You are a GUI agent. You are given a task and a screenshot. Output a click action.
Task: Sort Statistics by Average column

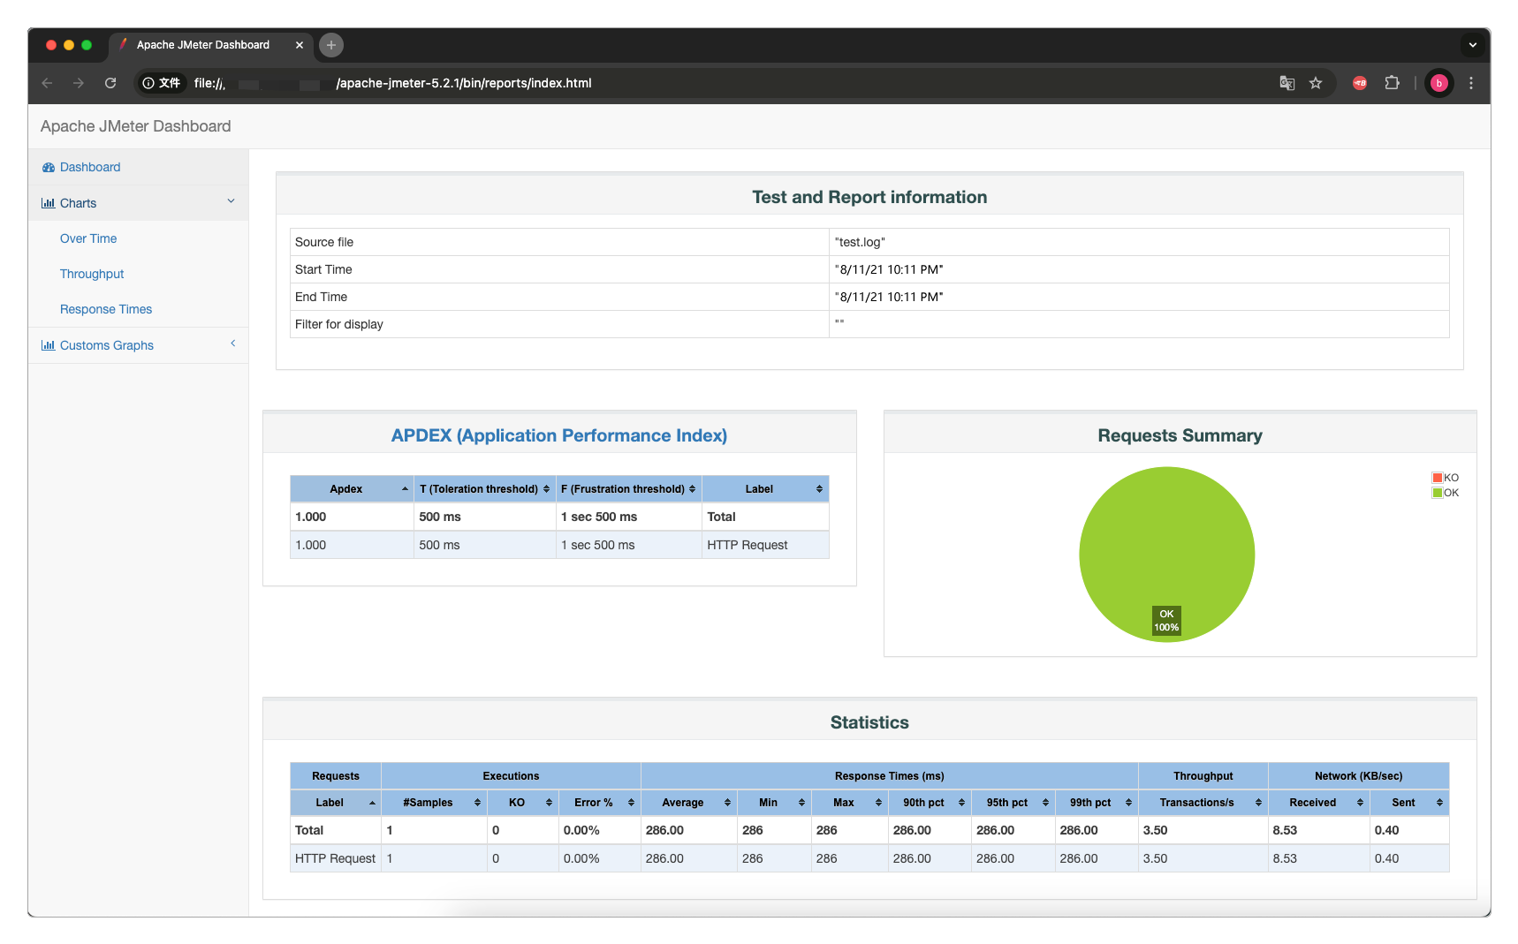click(x=688, y=803)
